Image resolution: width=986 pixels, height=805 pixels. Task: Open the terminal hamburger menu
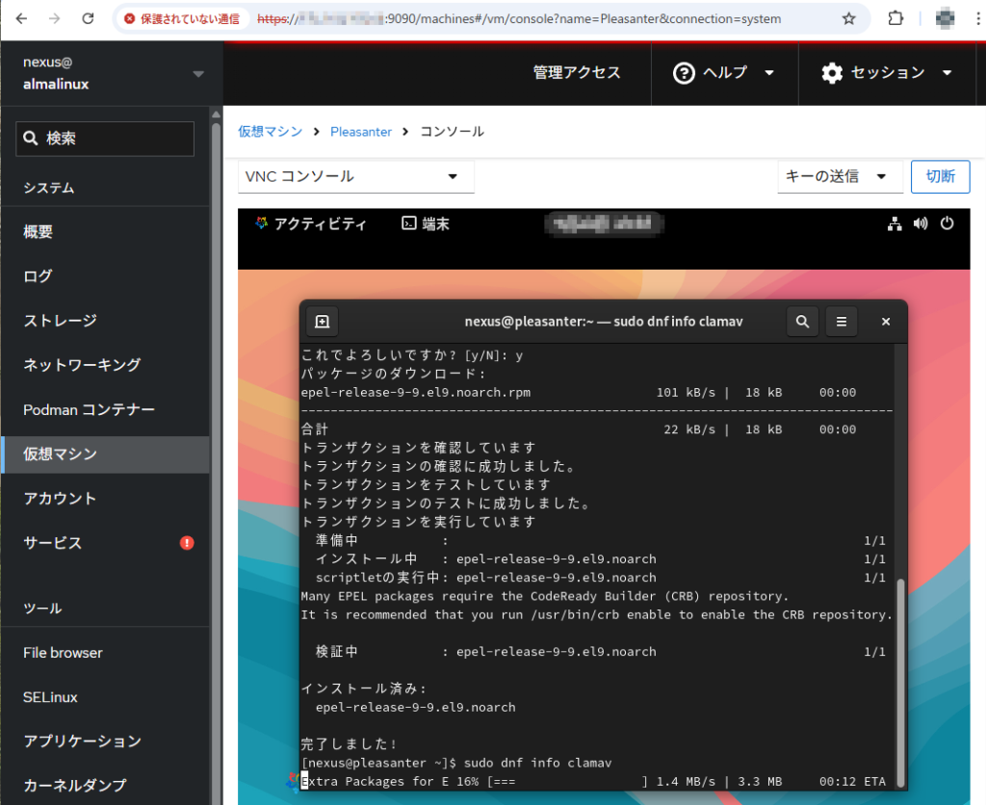[841, 322]
